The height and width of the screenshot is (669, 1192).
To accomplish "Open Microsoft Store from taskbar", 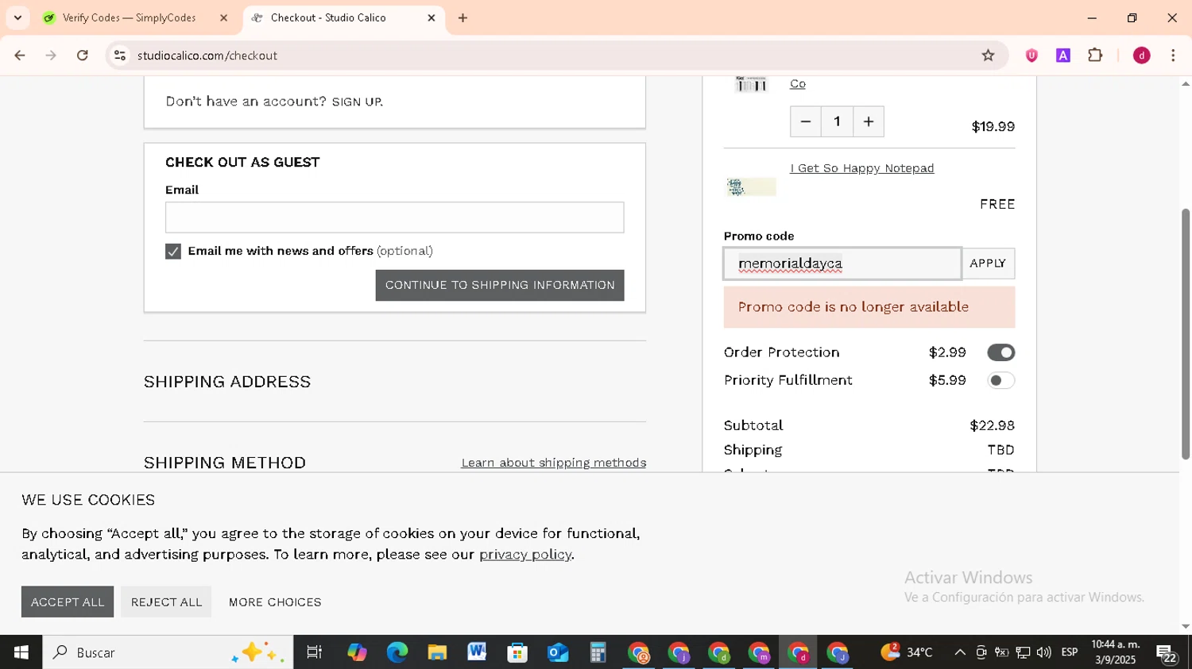I will click(x=517, y=652).
